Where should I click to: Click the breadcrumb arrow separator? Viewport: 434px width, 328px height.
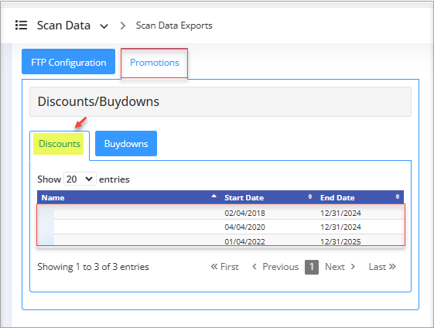click(x=123, y=26)
